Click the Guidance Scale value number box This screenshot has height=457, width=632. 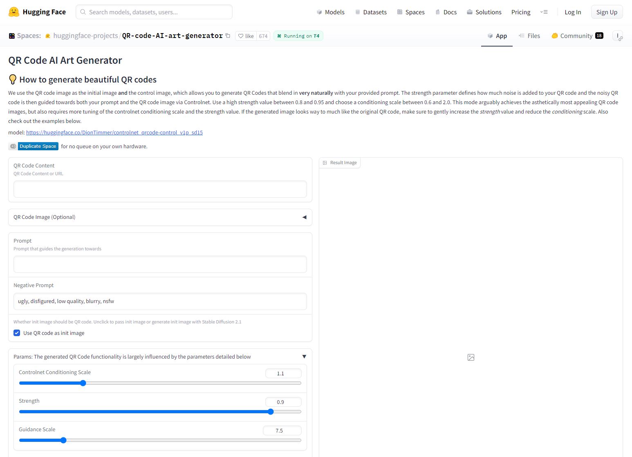coord(282,430)
